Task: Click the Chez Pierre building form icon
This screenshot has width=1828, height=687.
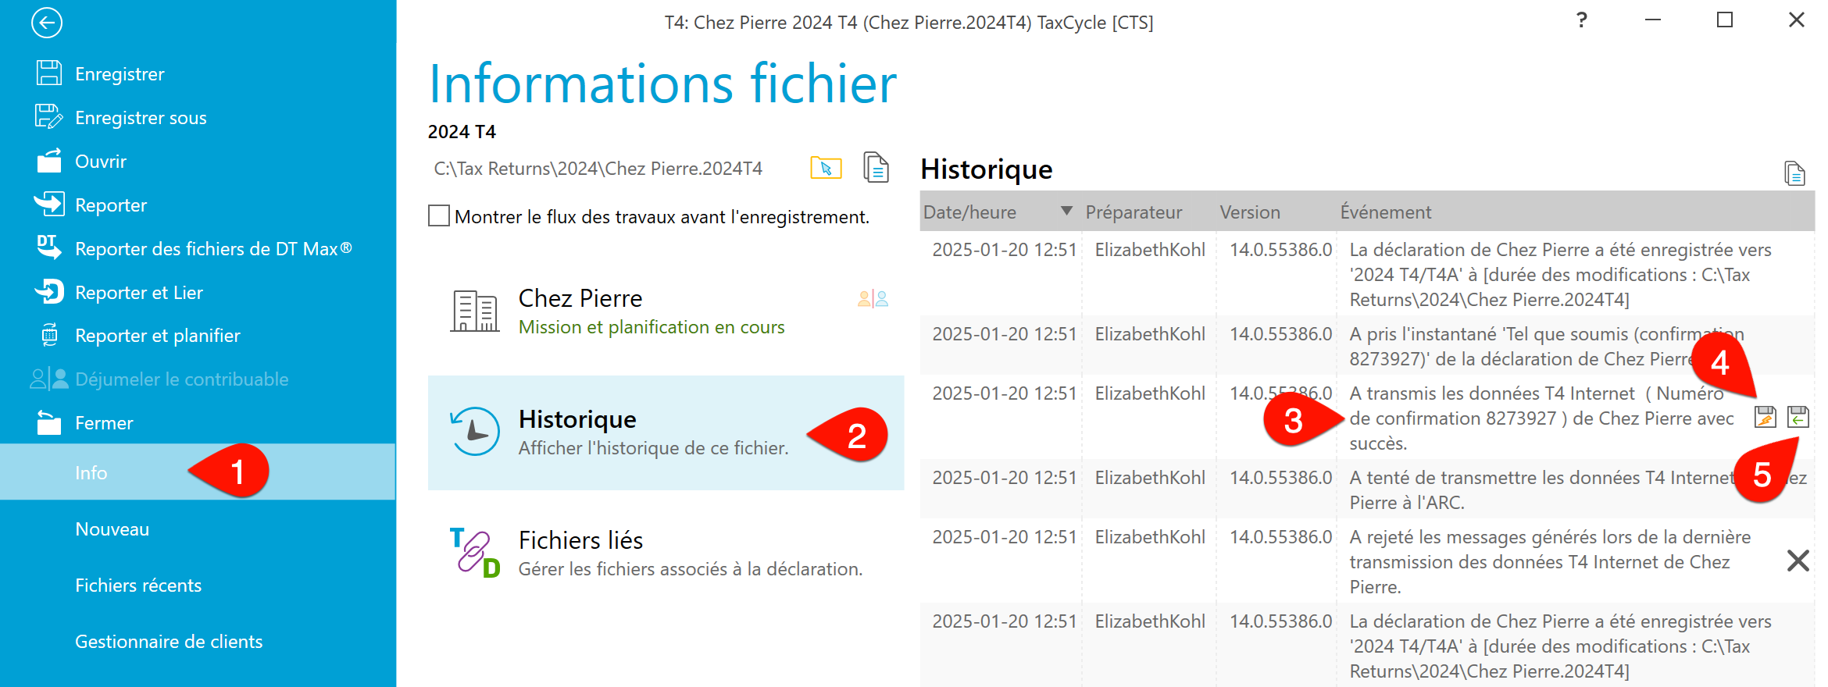Action: (x=475, y=311)
